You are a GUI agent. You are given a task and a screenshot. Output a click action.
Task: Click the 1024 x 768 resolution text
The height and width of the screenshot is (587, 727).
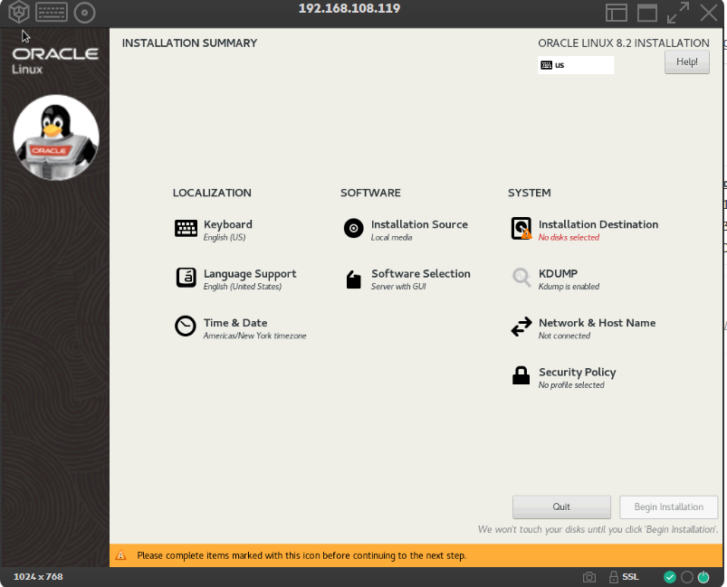[38, 577]
